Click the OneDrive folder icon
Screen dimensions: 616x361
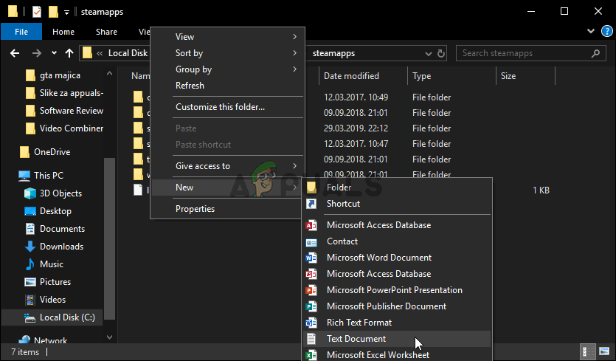point(24,152)
